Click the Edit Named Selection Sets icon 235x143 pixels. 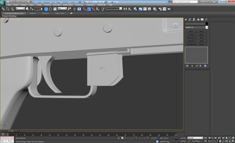[x=103, y=9]
